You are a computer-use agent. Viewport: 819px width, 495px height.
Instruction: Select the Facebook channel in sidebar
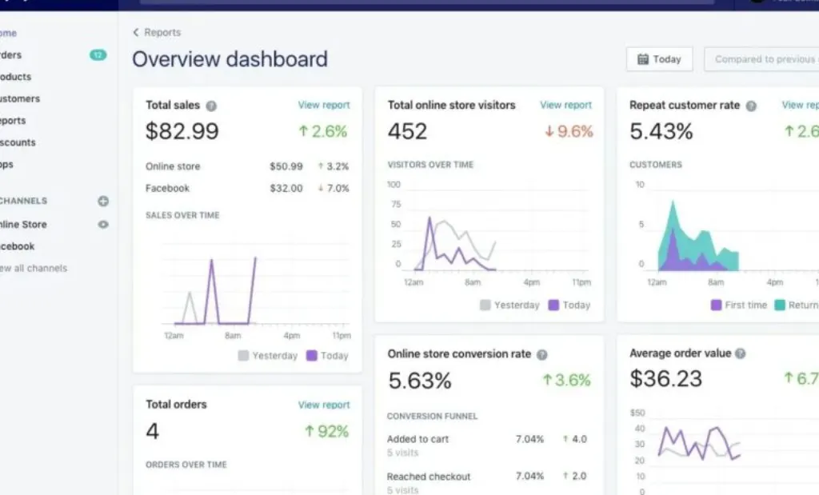pos(18,246)
